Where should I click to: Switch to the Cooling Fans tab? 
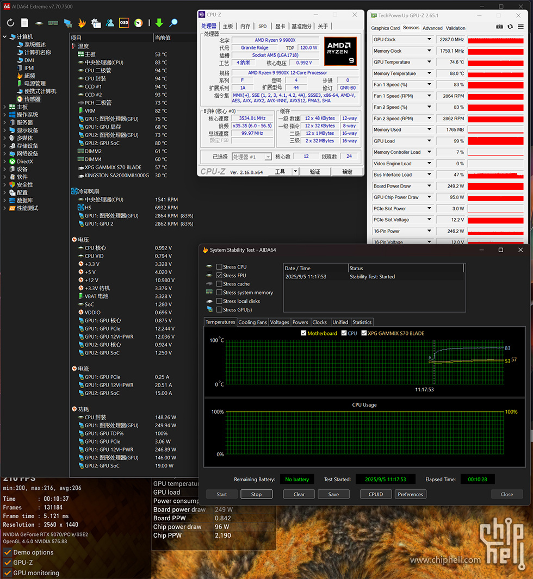(253, 322)
